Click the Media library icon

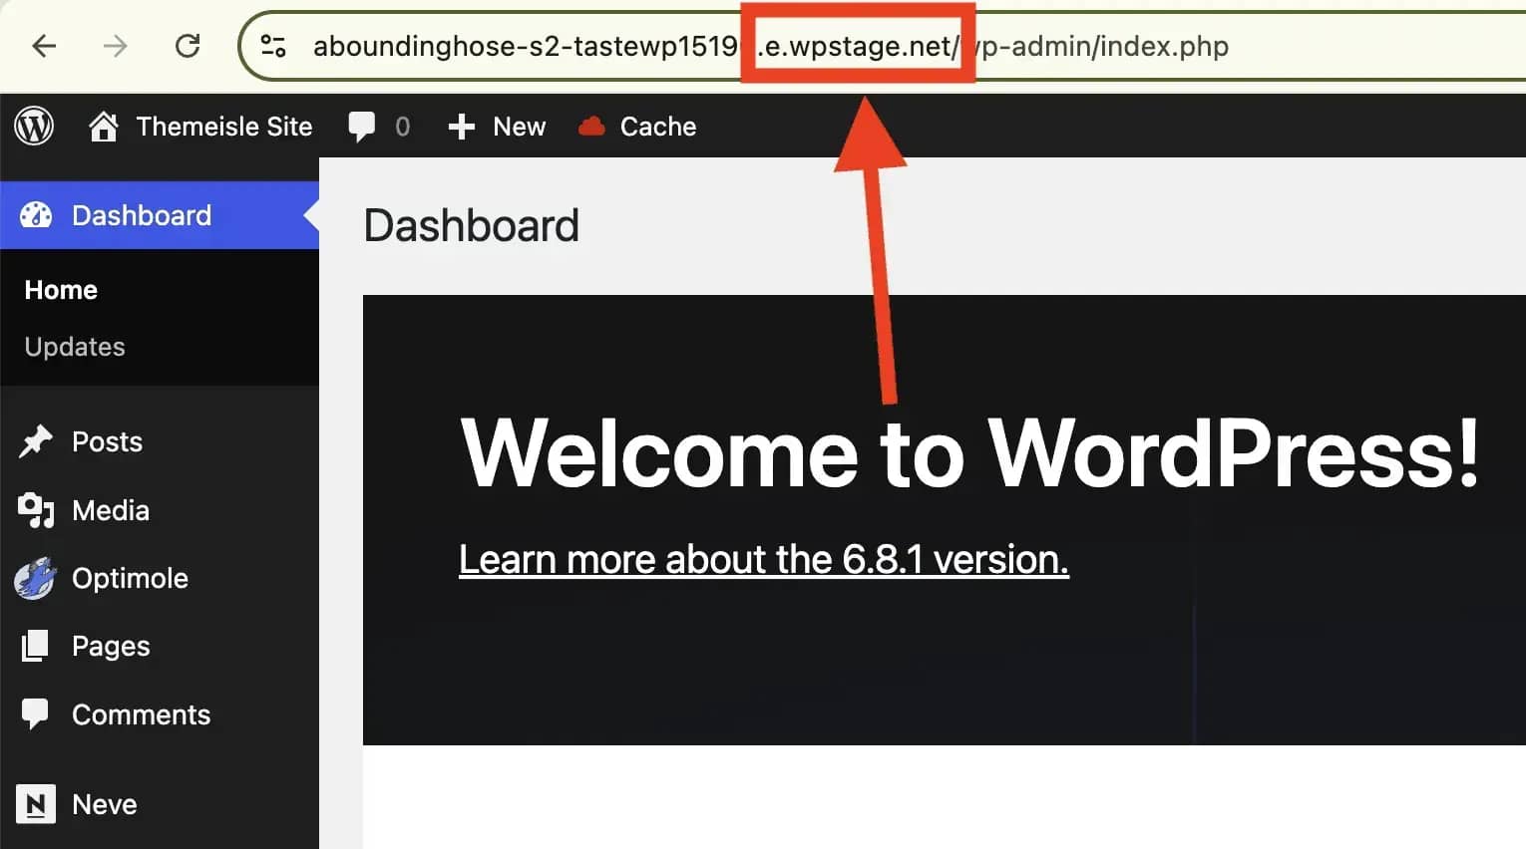pos(36,510)
